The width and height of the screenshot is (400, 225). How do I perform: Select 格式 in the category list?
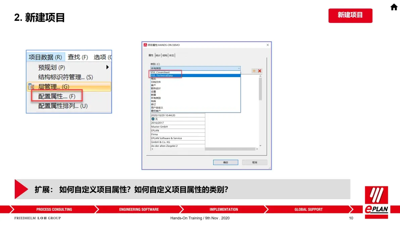195,79
